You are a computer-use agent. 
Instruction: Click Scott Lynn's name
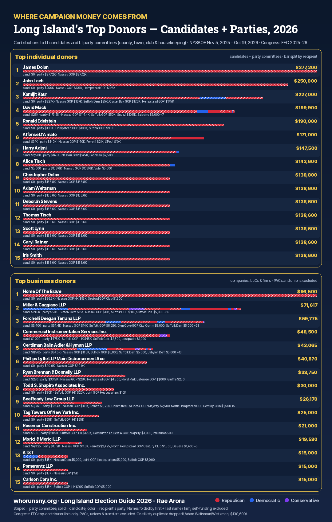(x=34, y=228)
